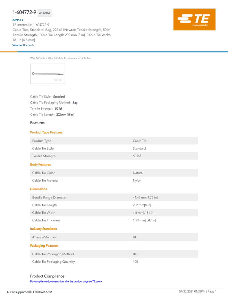Select Standard value in Cable Tie Style row
Viewport: 228px width, 295px height.
139,149
